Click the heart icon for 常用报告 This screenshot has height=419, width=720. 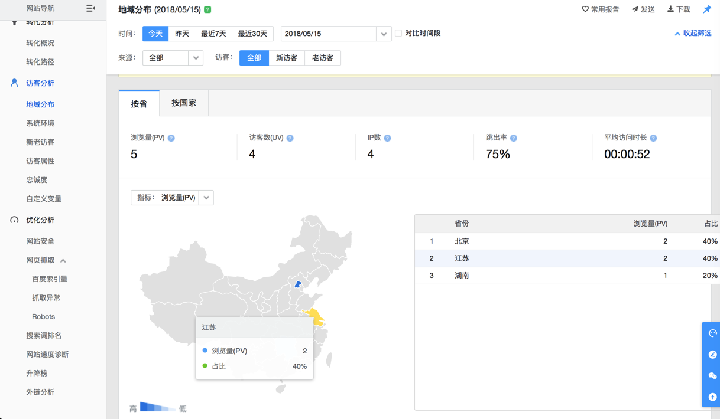(x=585, y=9)
